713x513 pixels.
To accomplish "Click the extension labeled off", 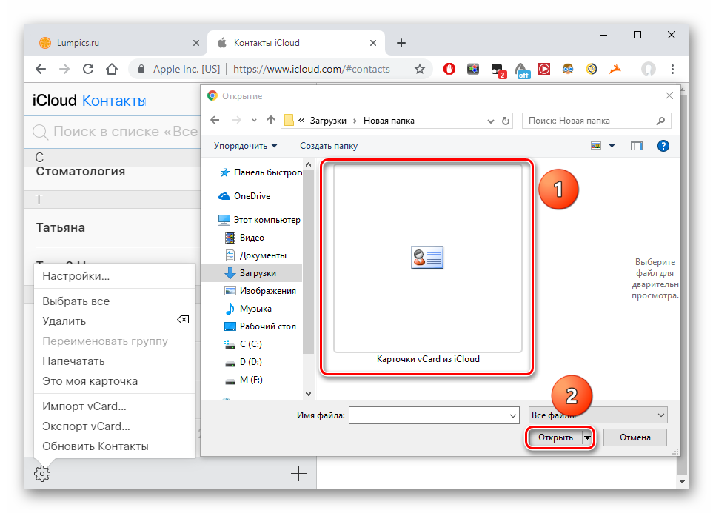I will click(x=522, y=70).
